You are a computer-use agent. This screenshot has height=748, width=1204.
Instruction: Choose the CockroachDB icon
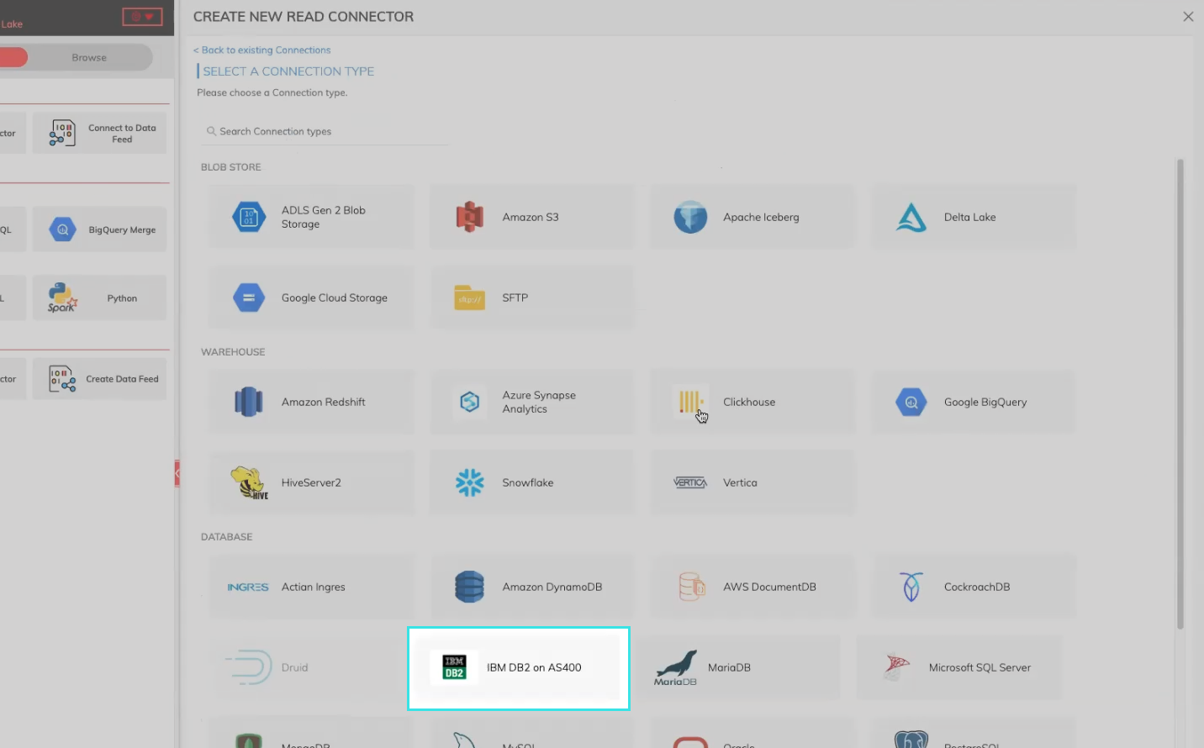(911, 587)
